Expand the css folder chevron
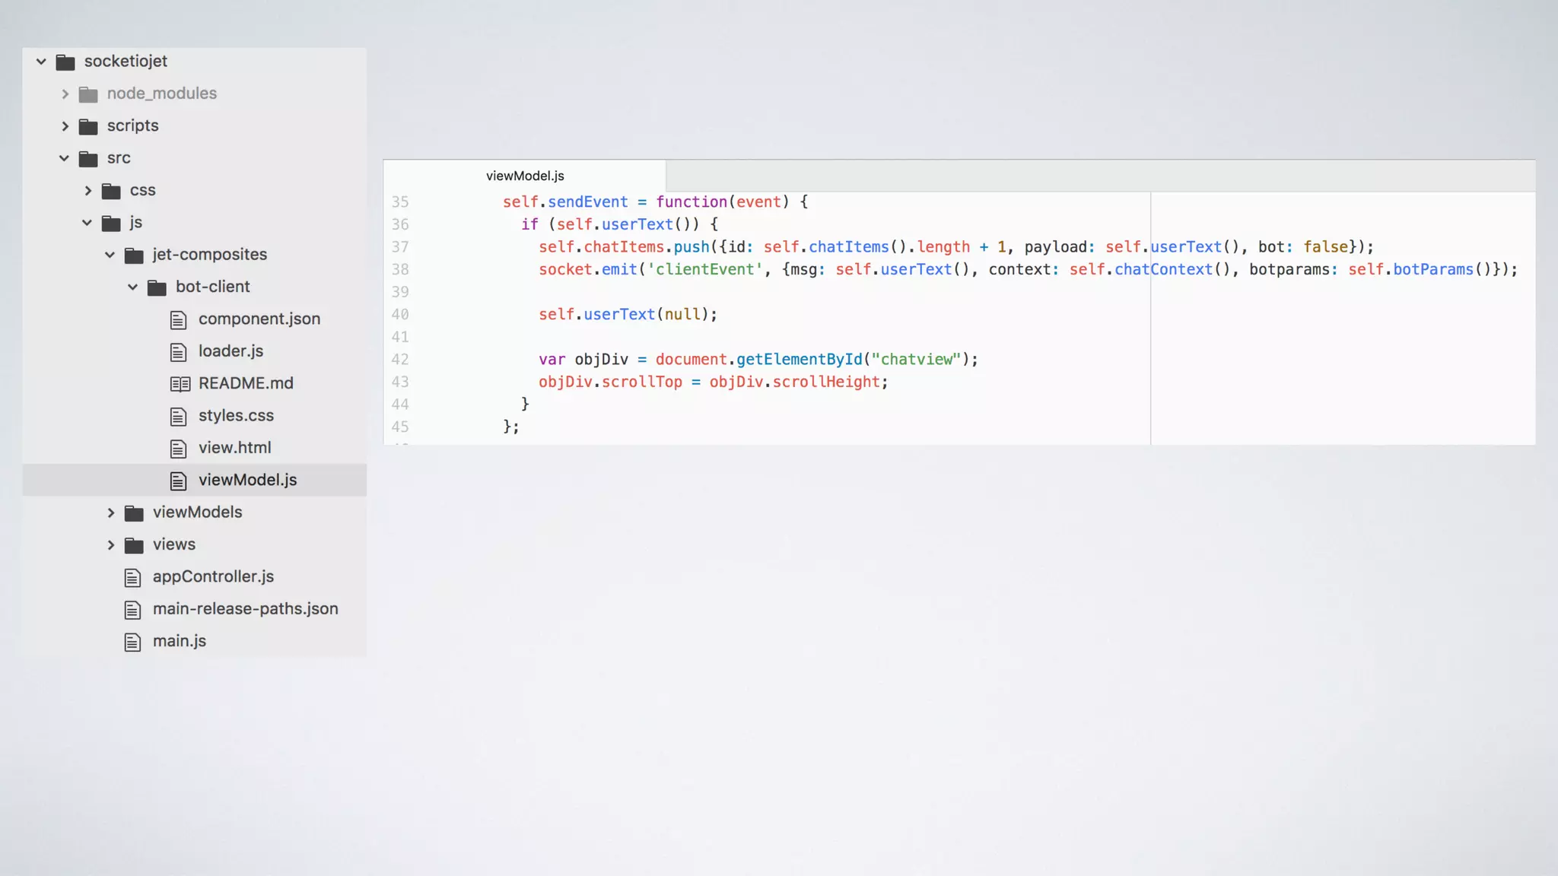Image resolution: width=1558 pixels, height=876 pixels. (x=87, y=191)
